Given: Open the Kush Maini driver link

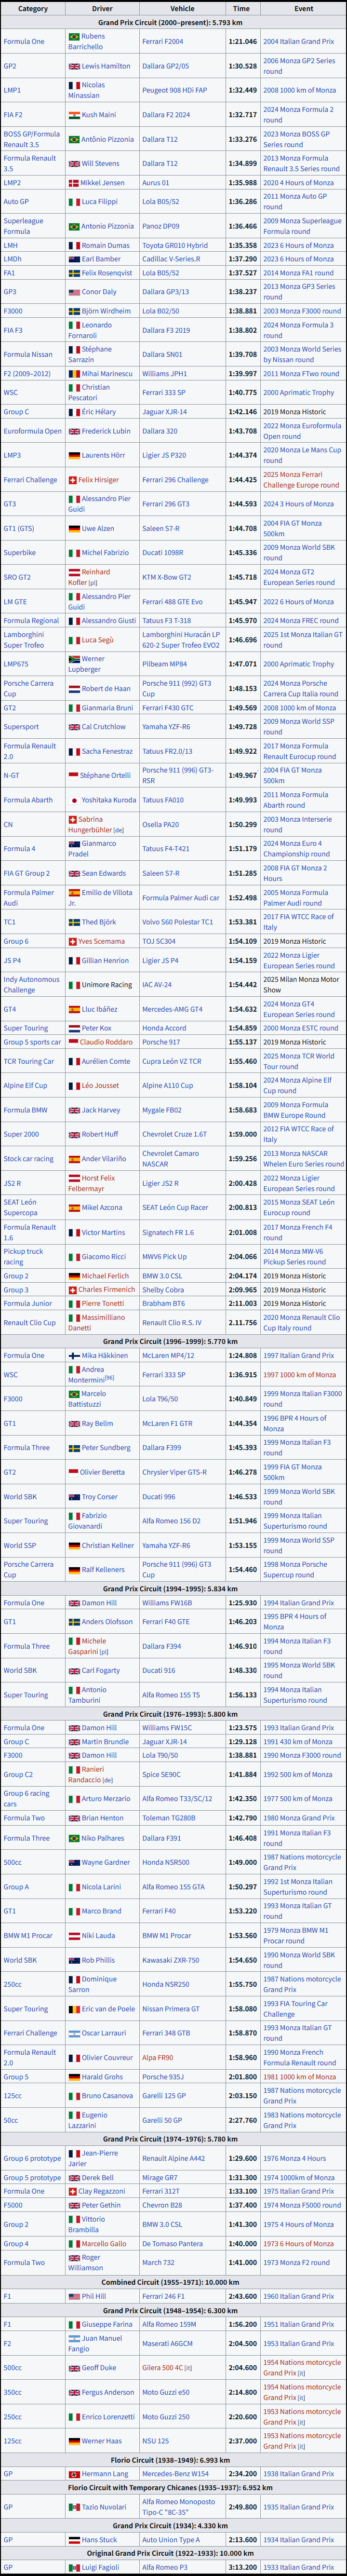Looking at the screenshot, I should tap(98, 115).
